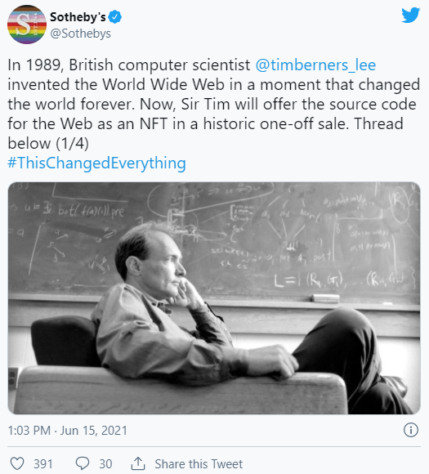Click the chalkboard equation in photo
The width and height of the screenshot is (429, 474).
point(343,281)
